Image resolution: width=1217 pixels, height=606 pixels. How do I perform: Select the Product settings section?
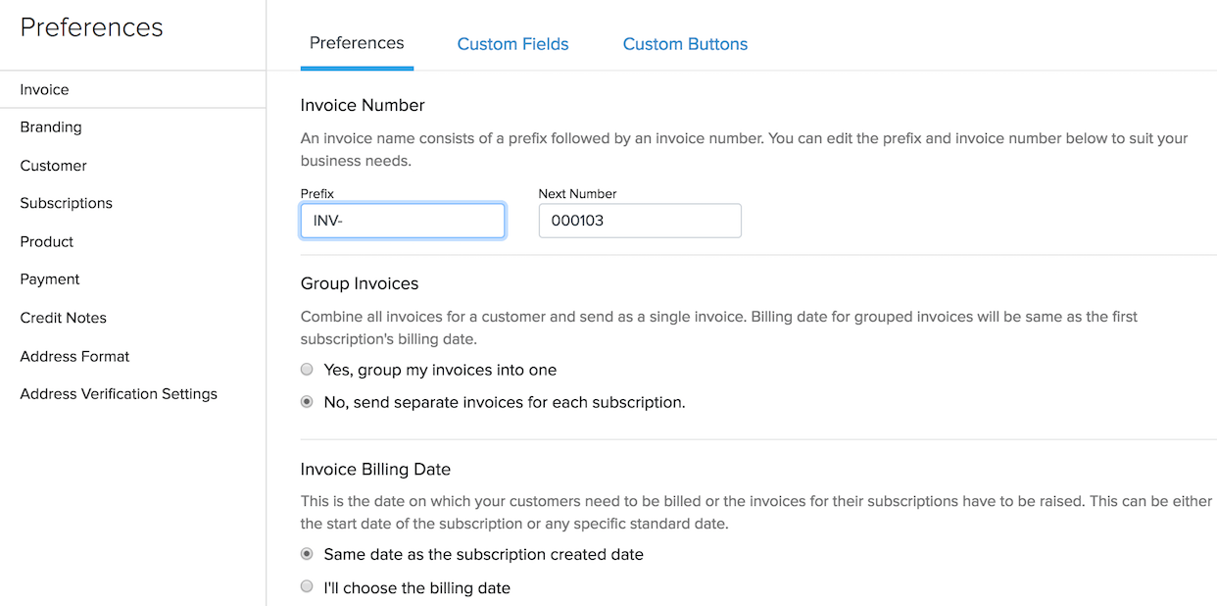[x=46, y=241]
